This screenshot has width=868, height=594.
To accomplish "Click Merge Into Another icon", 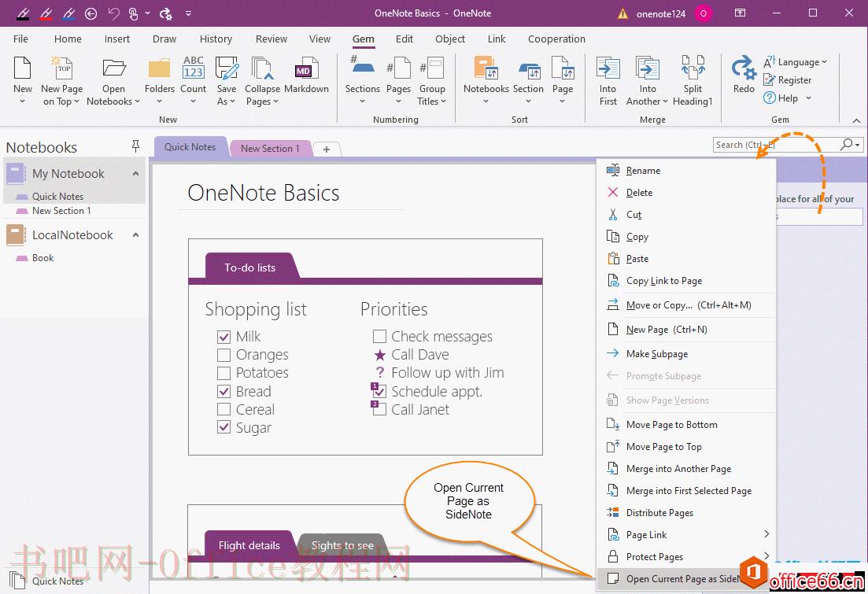I will (647, 68).
